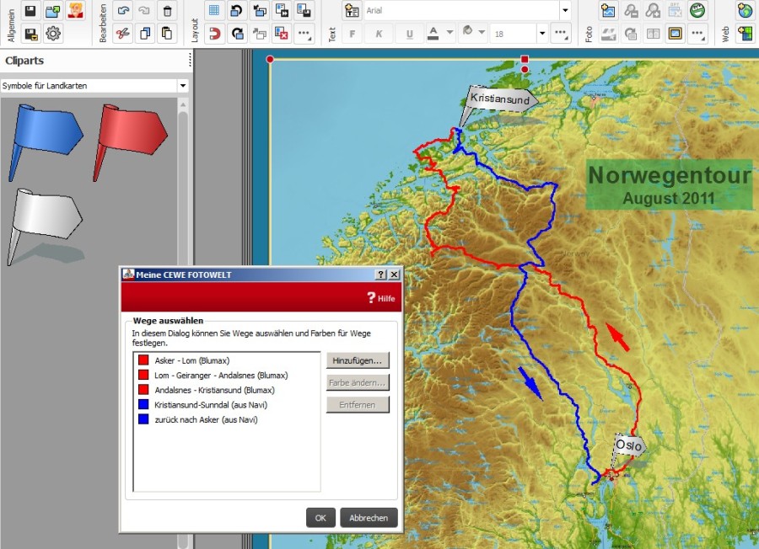Click blue swatch beside Kristiansund-Sunndal route

[x=143, y=405]
